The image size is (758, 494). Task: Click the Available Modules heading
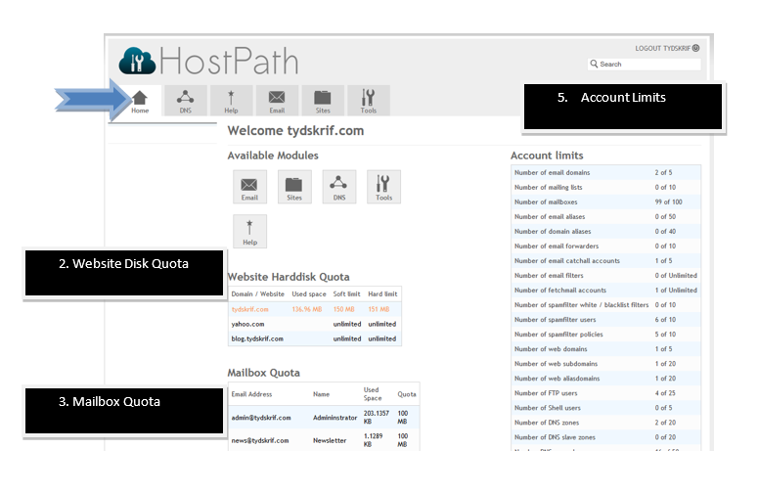click(x=273, y=156)
